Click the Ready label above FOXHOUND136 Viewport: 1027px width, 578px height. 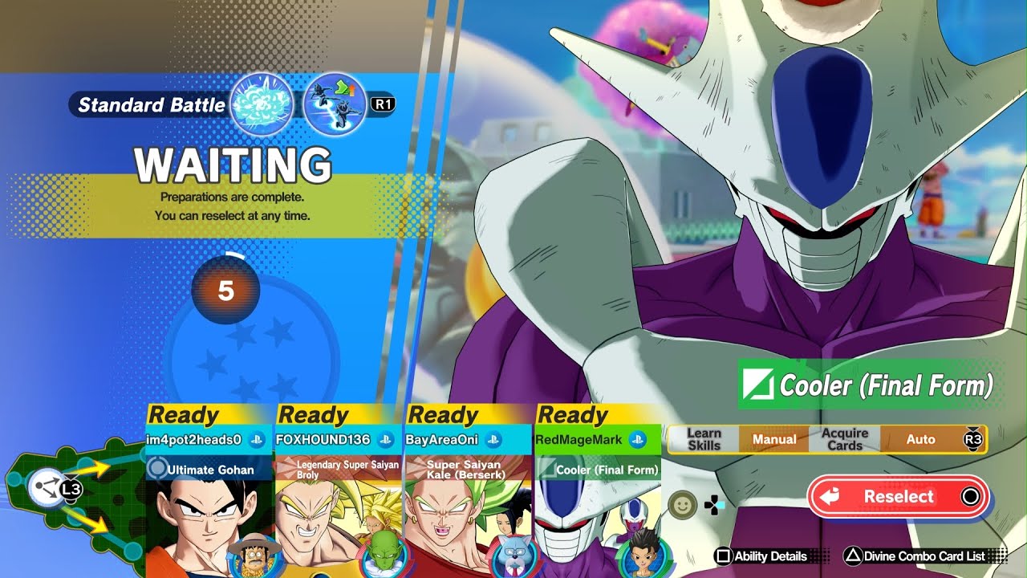(x=313, y=414)
